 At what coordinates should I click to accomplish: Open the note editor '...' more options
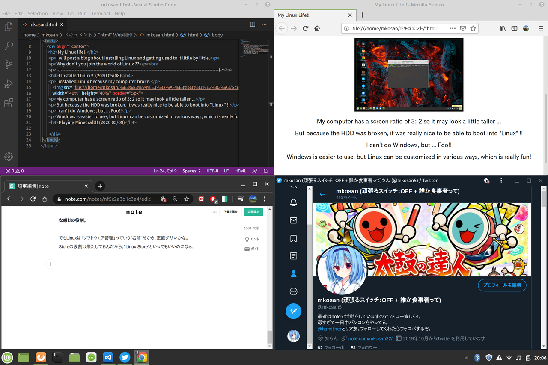point(214,212)
